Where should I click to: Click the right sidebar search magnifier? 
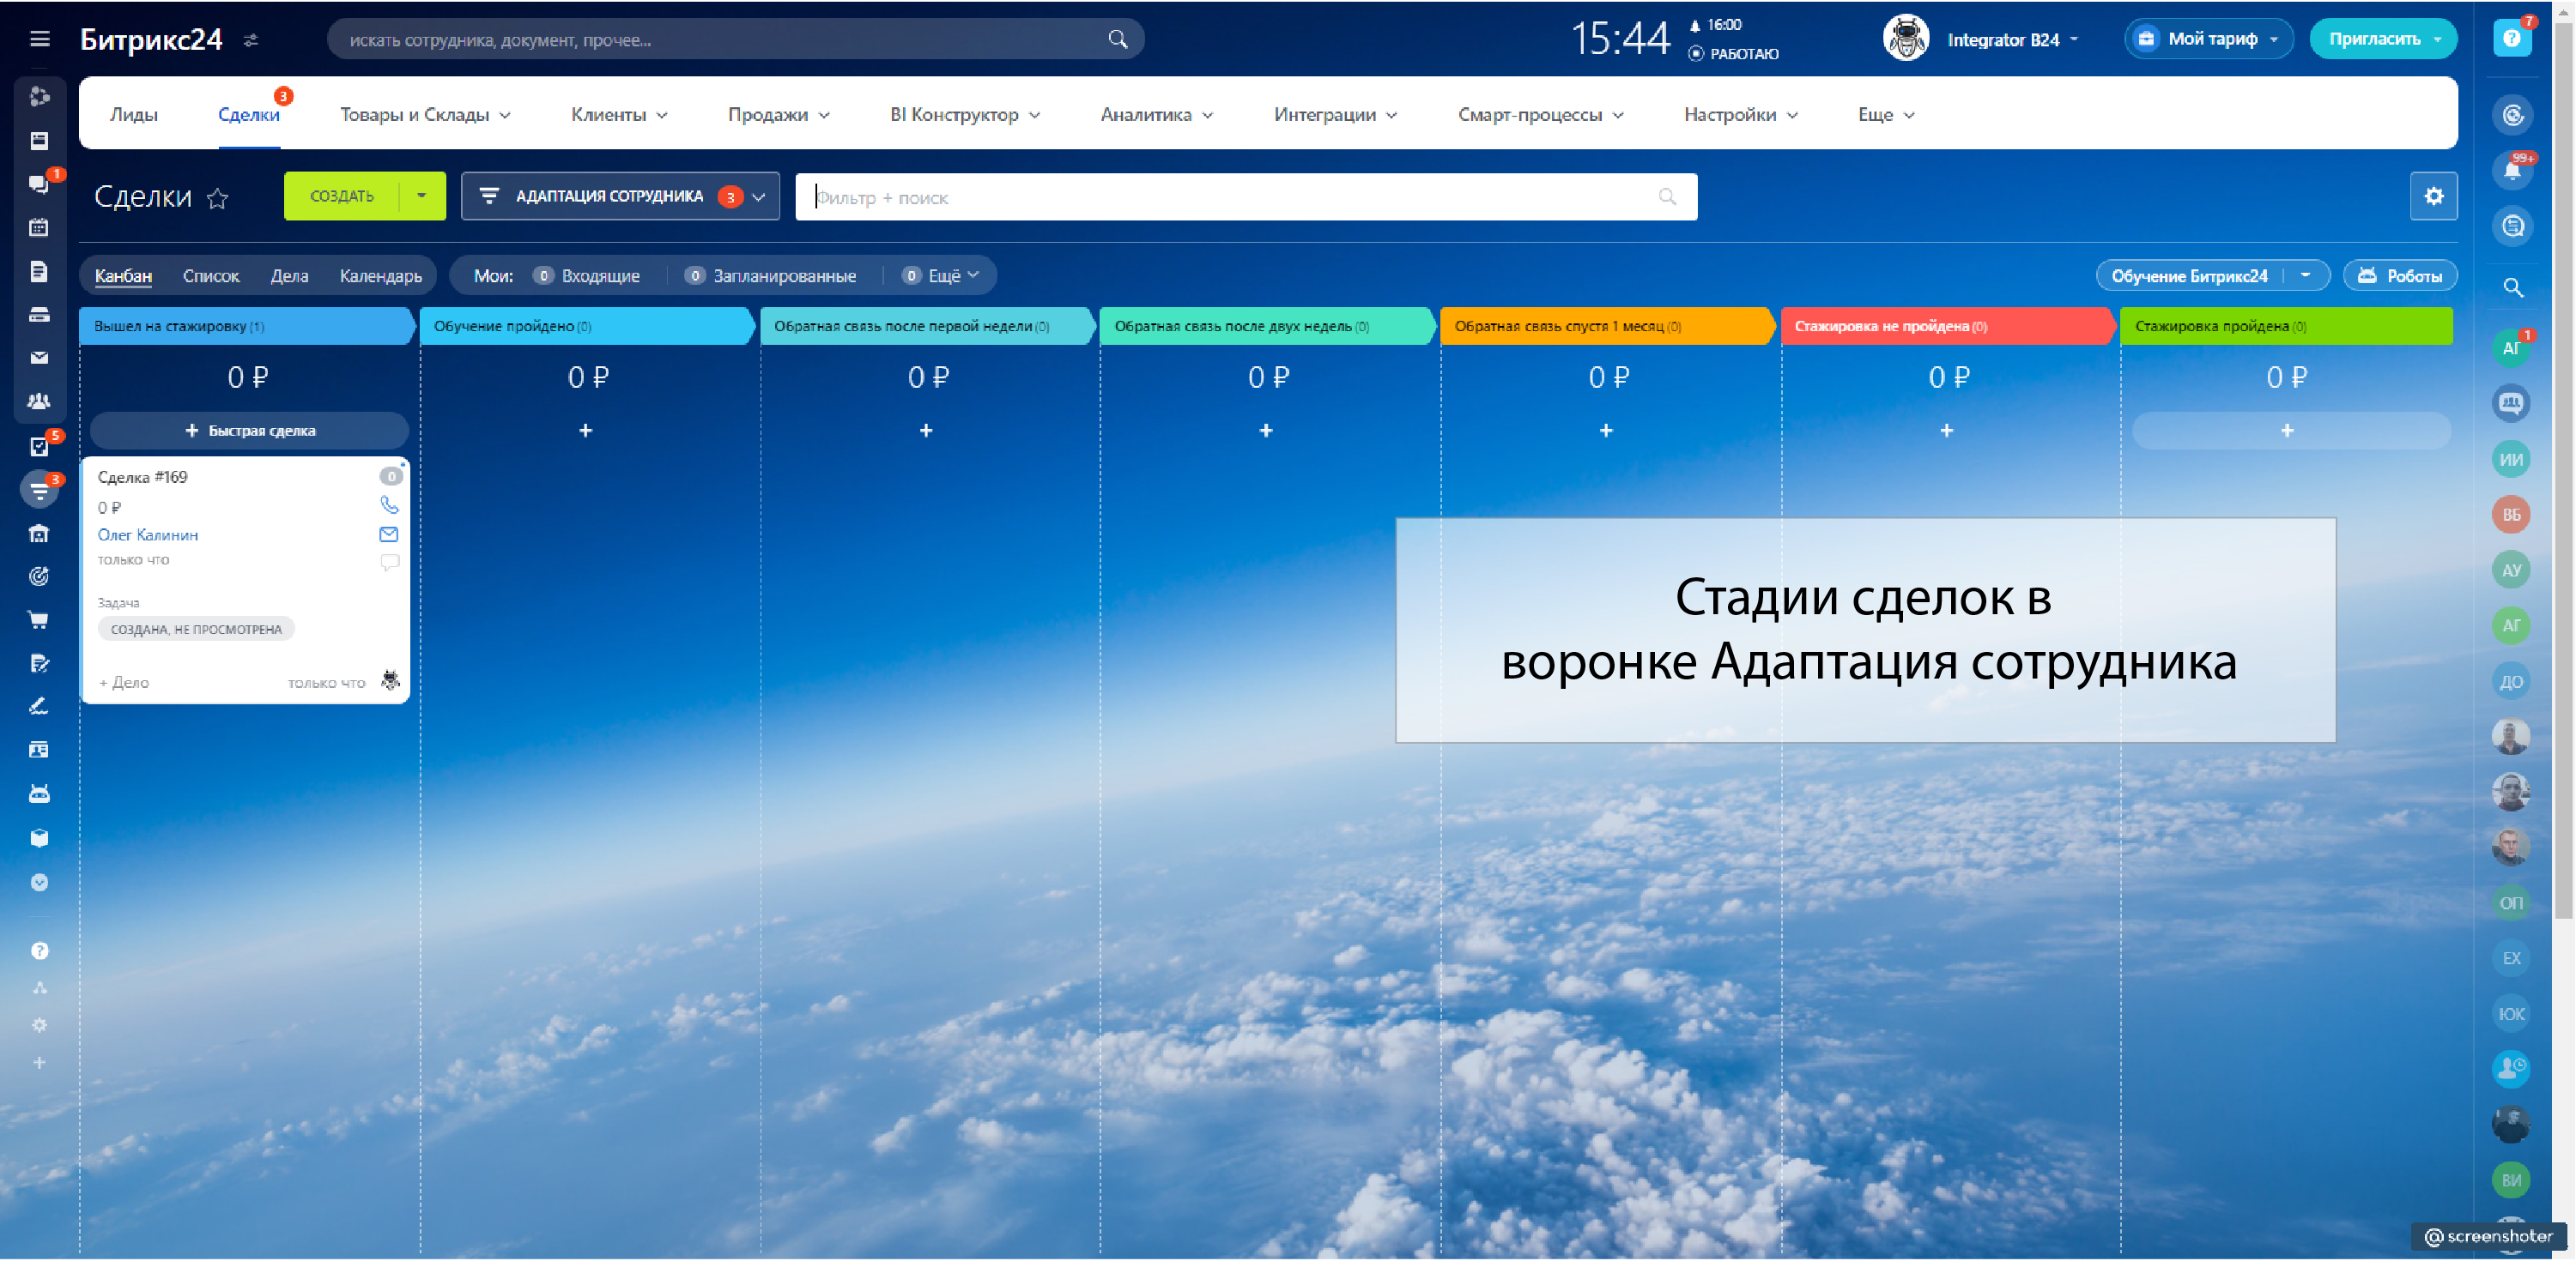2513,289
